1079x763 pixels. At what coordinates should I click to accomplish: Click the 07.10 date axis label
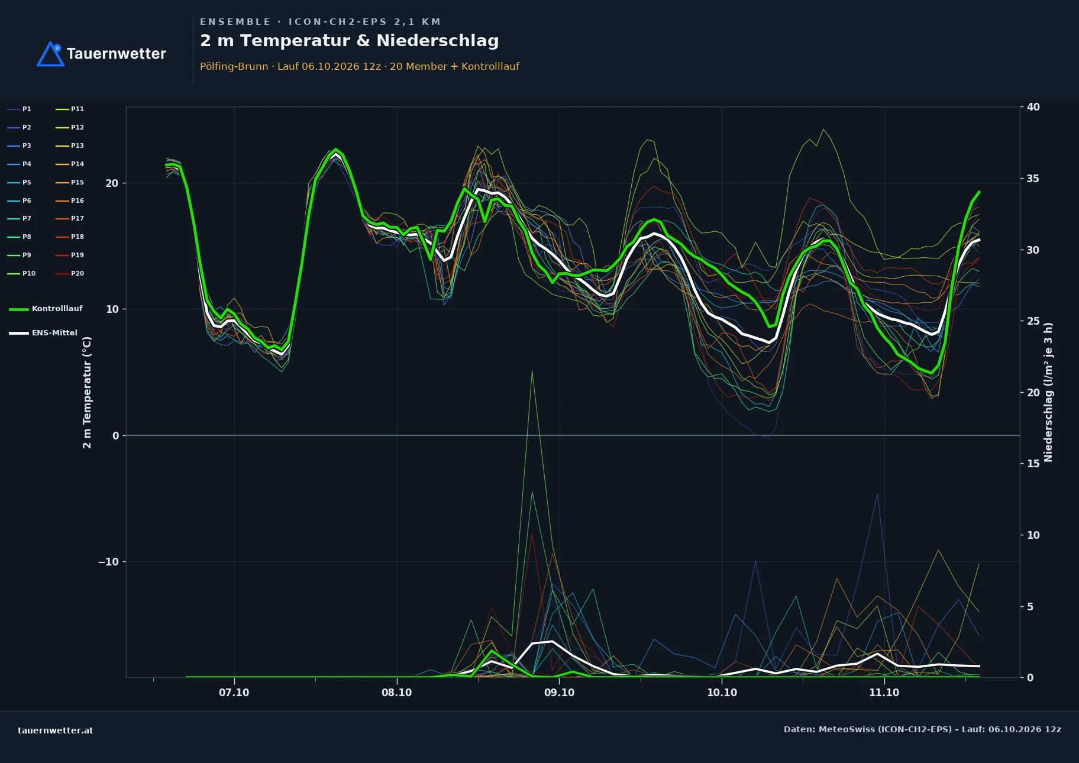[234, 693]
